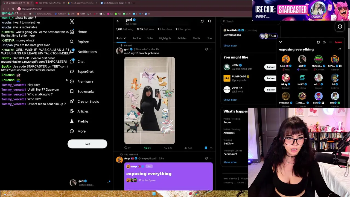Reload the page with browser refresh icon
350x197 pixels.
pyautogui.click(x=13, y=9)
